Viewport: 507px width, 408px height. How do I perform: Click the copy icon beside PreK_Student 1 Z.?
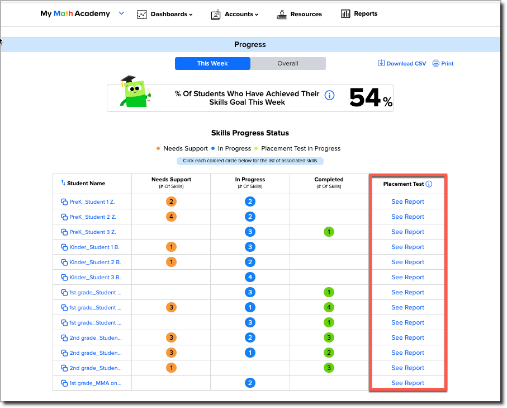(64, 201)
